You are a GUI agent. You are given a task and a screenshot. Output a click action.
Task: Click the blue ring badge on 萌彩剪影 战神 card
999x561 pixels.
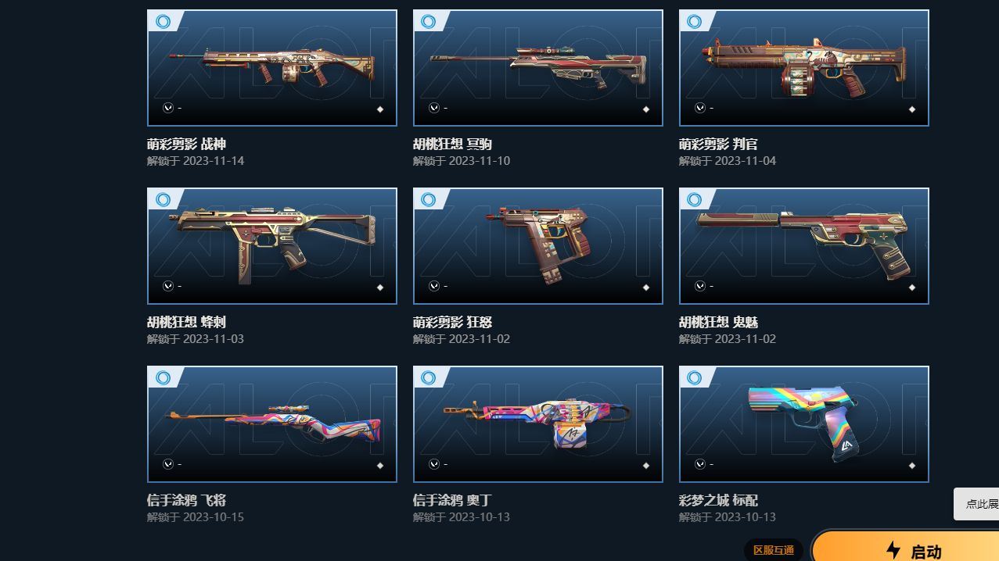(x=163, y=21)
